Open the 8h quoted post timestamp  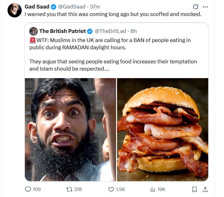tap(134, 31)
